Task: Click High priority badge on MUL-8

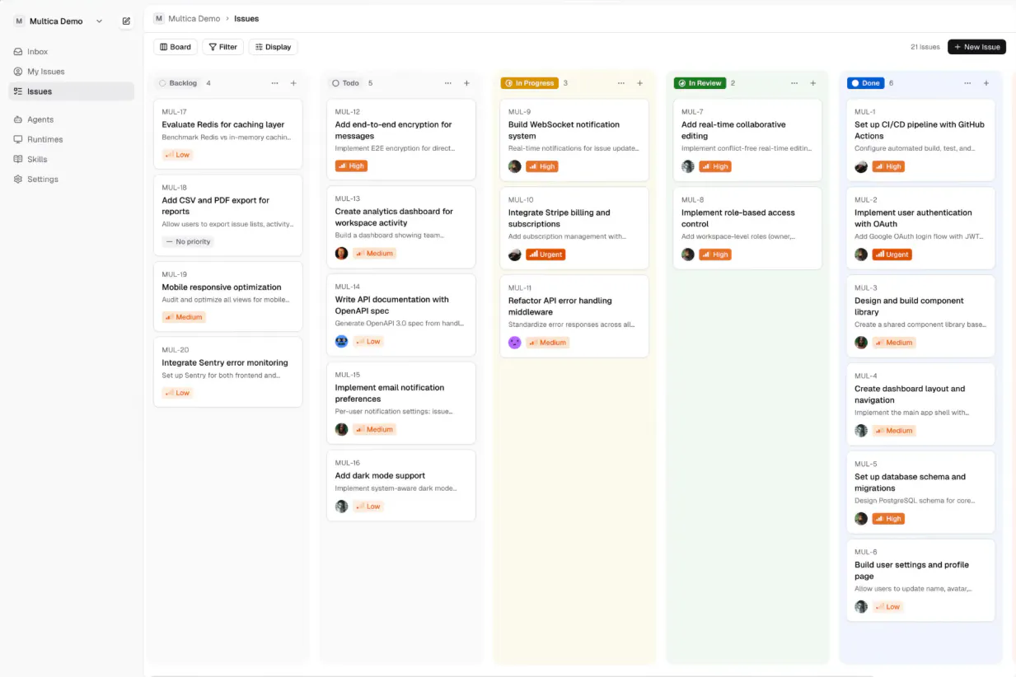Action: [x=716, y=254]
